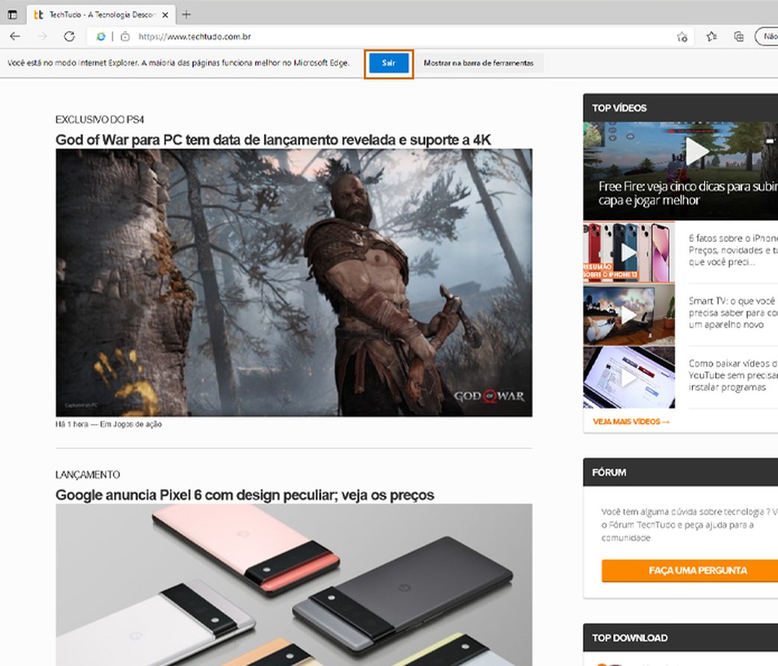Play the Free Fire video
778x666 pixels.
(696, 152)
